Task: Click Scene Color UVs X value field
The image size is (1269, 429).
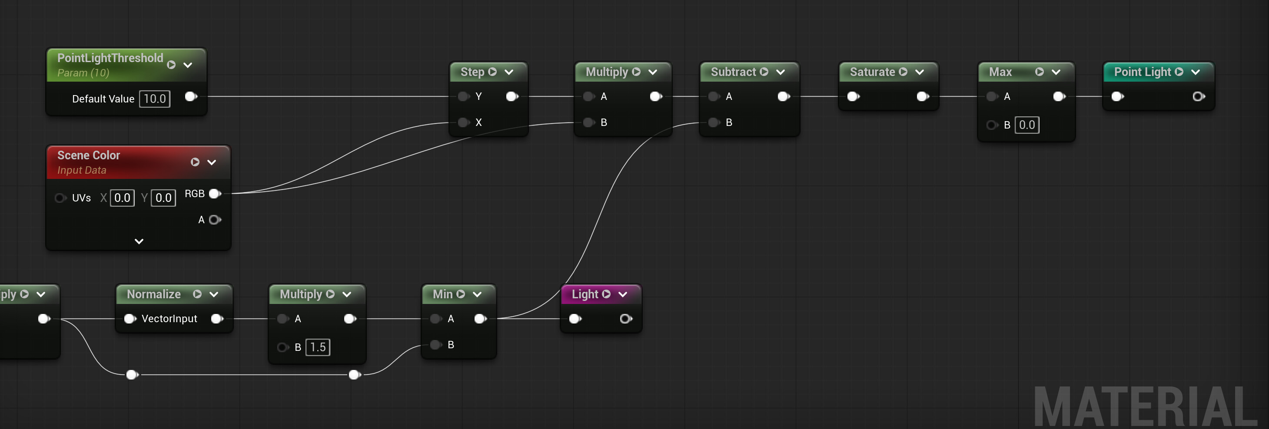Action: [x=122, y=198]
